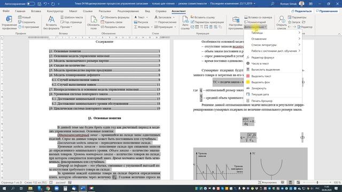Collapse the Дополнительно dropdown menu
The width and height of the screenshot is (342, 192).
tap(255, 27)
